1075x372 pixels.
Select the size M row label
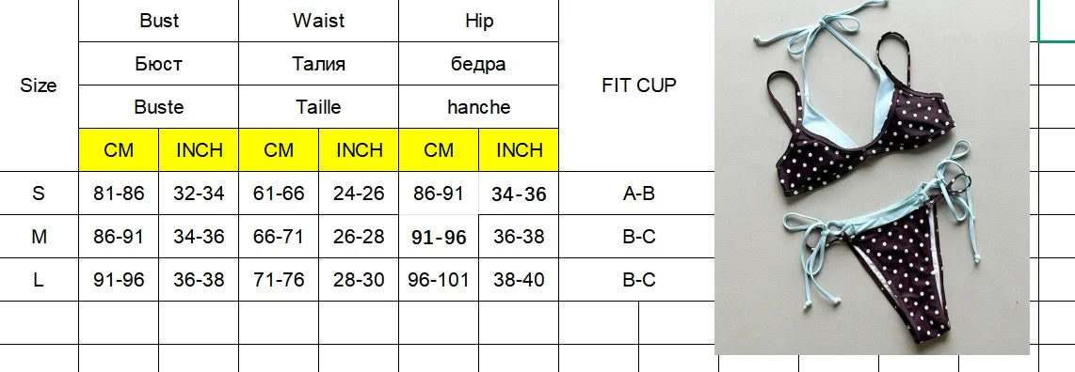tap(40, 237)
